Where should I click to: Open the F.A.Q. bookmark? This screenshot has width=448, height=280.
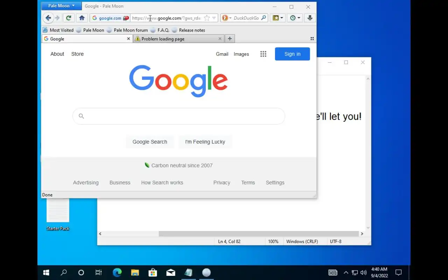(160, 30)
